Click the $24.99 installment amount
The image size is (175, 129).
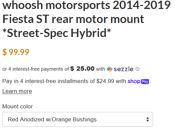coord(105,81)
